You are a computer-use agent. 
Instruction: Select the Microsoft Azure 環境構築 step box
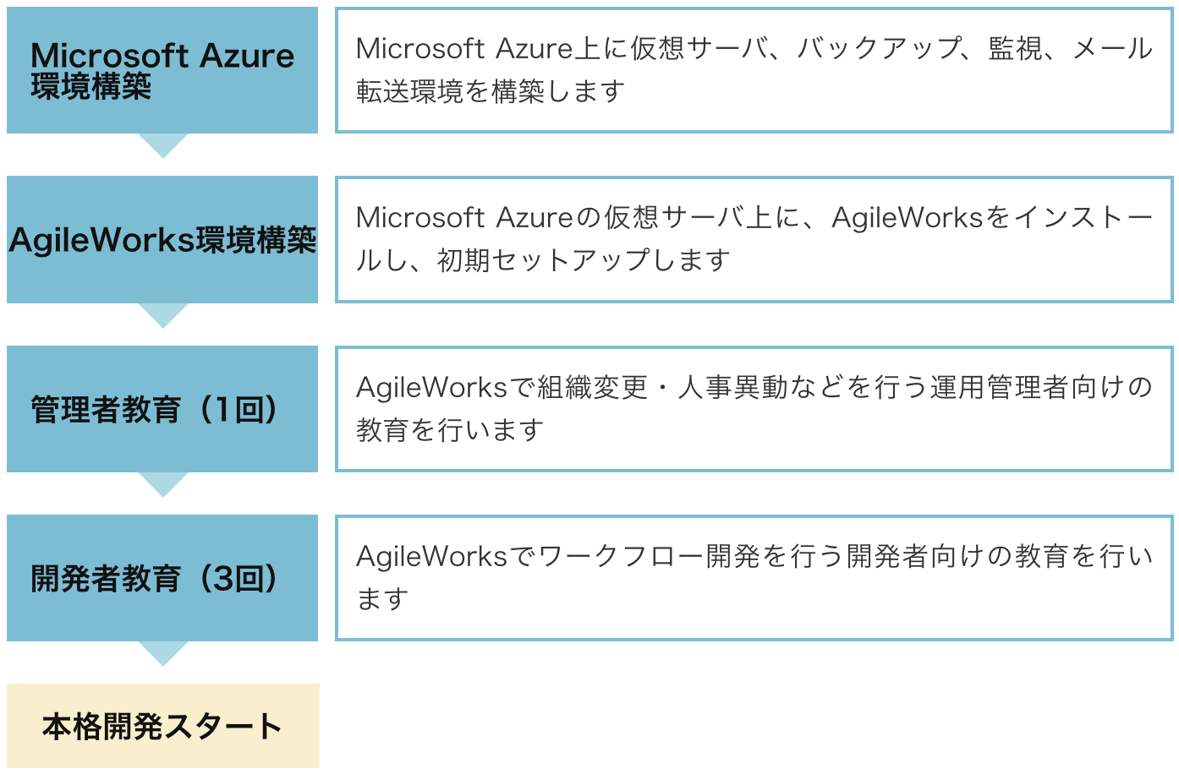162,70
